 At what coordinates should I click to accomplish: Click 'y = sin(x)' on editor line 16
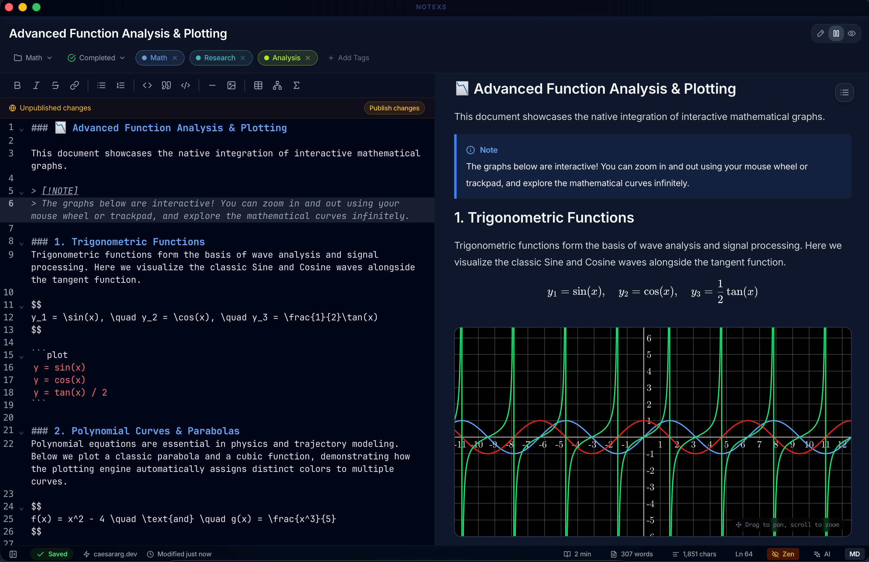coord(59,368)
